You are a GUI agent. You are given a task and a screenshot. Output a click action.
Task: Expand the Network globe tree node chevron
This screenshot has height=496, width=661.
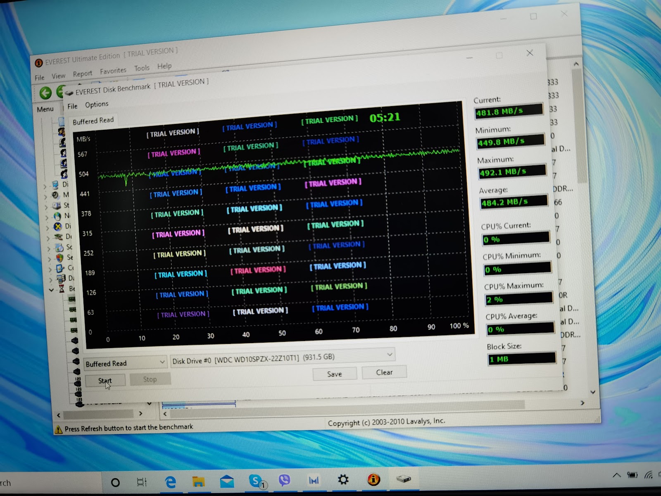pyautogui.click(x=47, y=218)
